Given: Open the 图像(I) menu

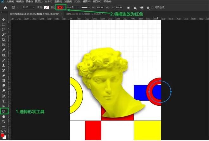Looking at the screenshot, I should pyautogui.click(x=29, y=2).
